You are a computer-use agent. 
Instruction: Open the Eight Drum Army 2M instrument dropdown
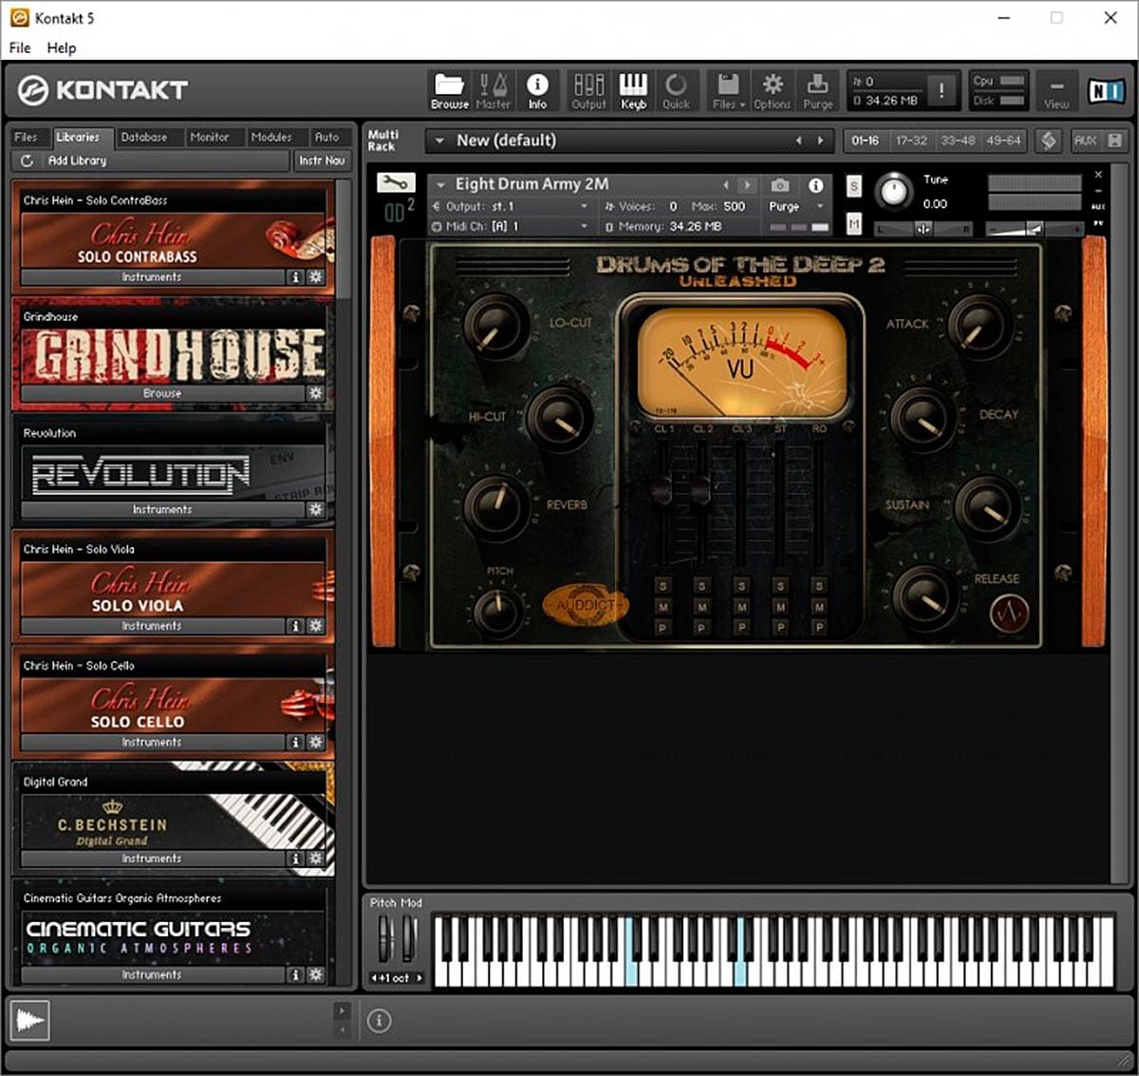tap(440, 184)
